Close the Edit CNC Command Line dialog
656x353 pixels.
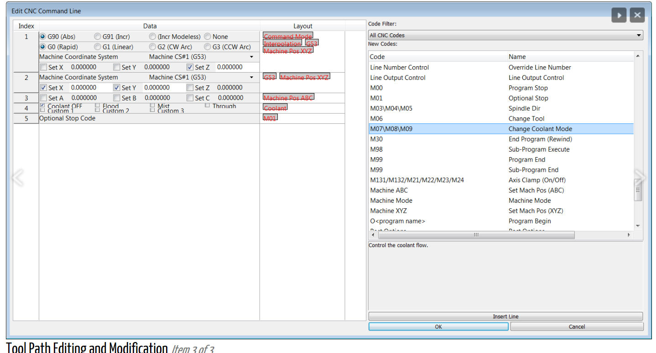(x=637, y=15)
